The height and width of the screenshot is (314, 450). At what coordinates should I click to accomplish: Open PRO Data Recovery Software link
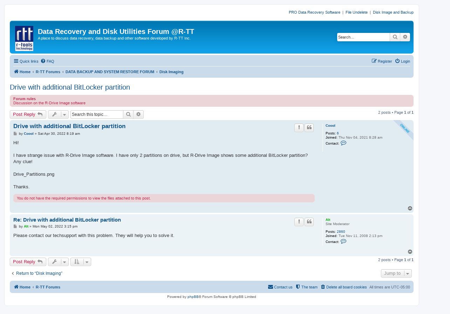[x=314, y=12]
